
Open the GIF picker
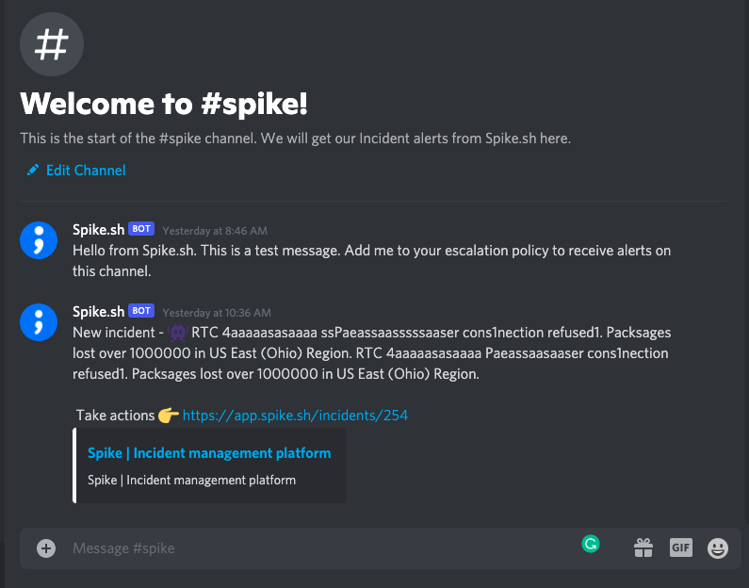pos(680,547)
